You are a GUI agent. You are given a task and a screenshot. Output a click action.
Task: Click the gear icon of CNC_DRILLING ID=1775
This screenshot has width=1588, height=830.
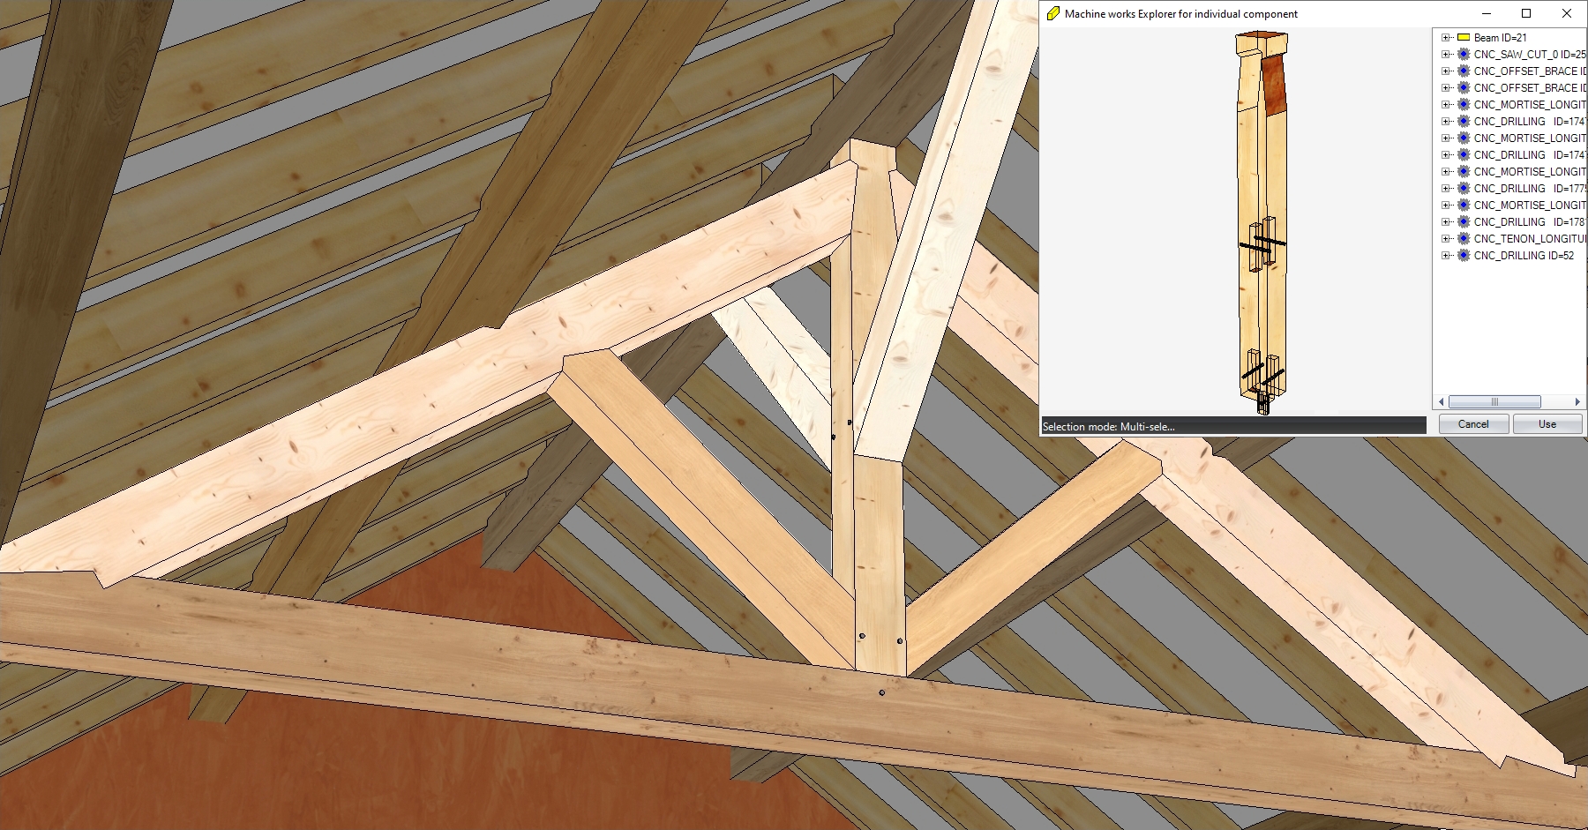click(1464, 189)
